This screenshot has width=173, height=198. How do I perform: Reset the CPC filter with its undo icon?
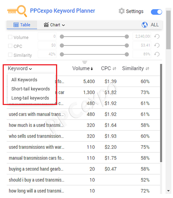(157, 45)
